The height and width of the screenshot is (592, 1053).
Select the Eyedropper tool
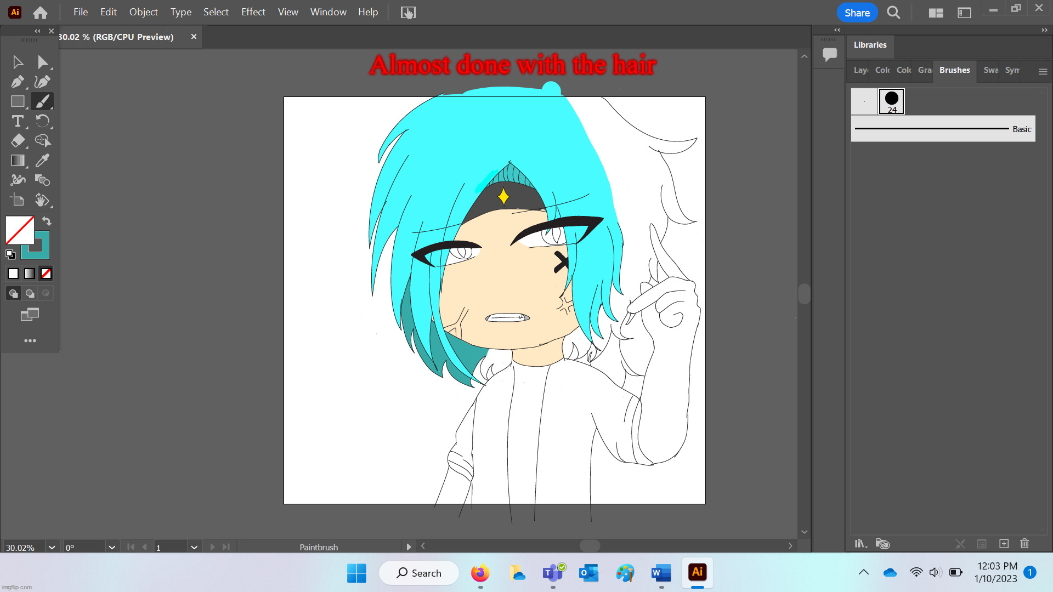tap(42, 161)
